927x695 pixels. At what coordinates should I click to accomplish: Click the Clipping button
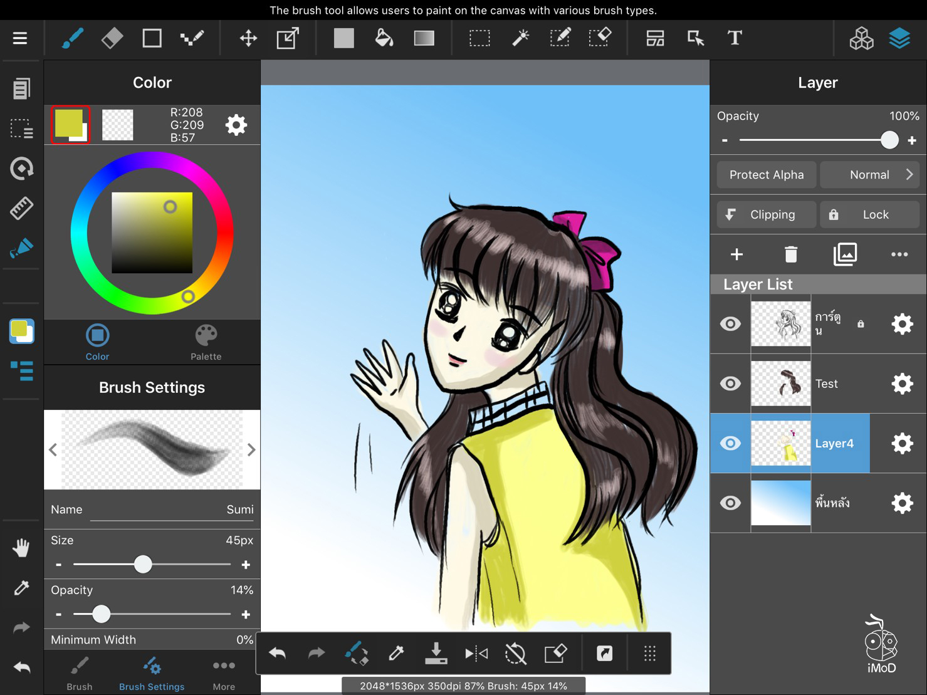(x=766, y=214)
